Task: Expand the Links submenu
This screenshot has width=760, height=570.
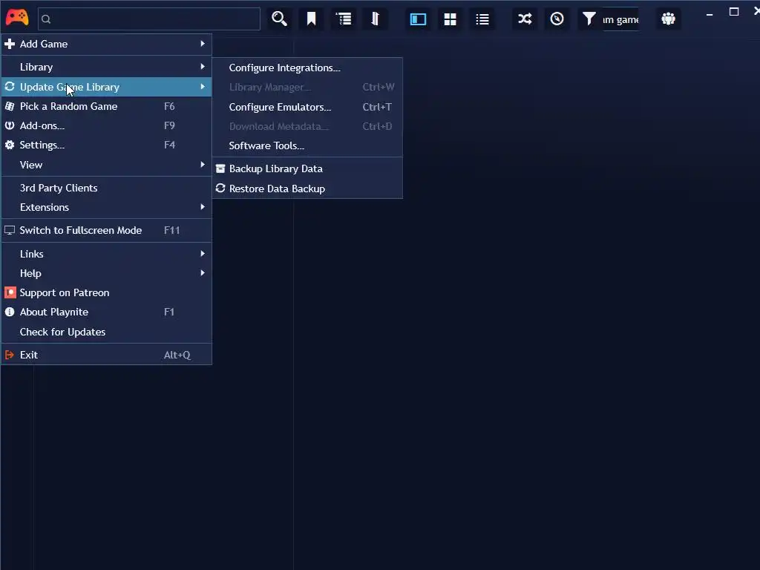Action: [x=106, y=254]
